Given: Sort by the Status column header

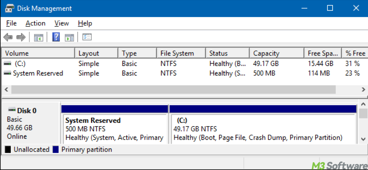Looking at the screenshot, I should [x=228, y=53].
